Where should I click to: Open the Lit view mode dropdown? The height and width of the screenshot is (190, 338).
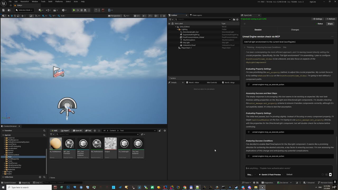coord(137,16)
